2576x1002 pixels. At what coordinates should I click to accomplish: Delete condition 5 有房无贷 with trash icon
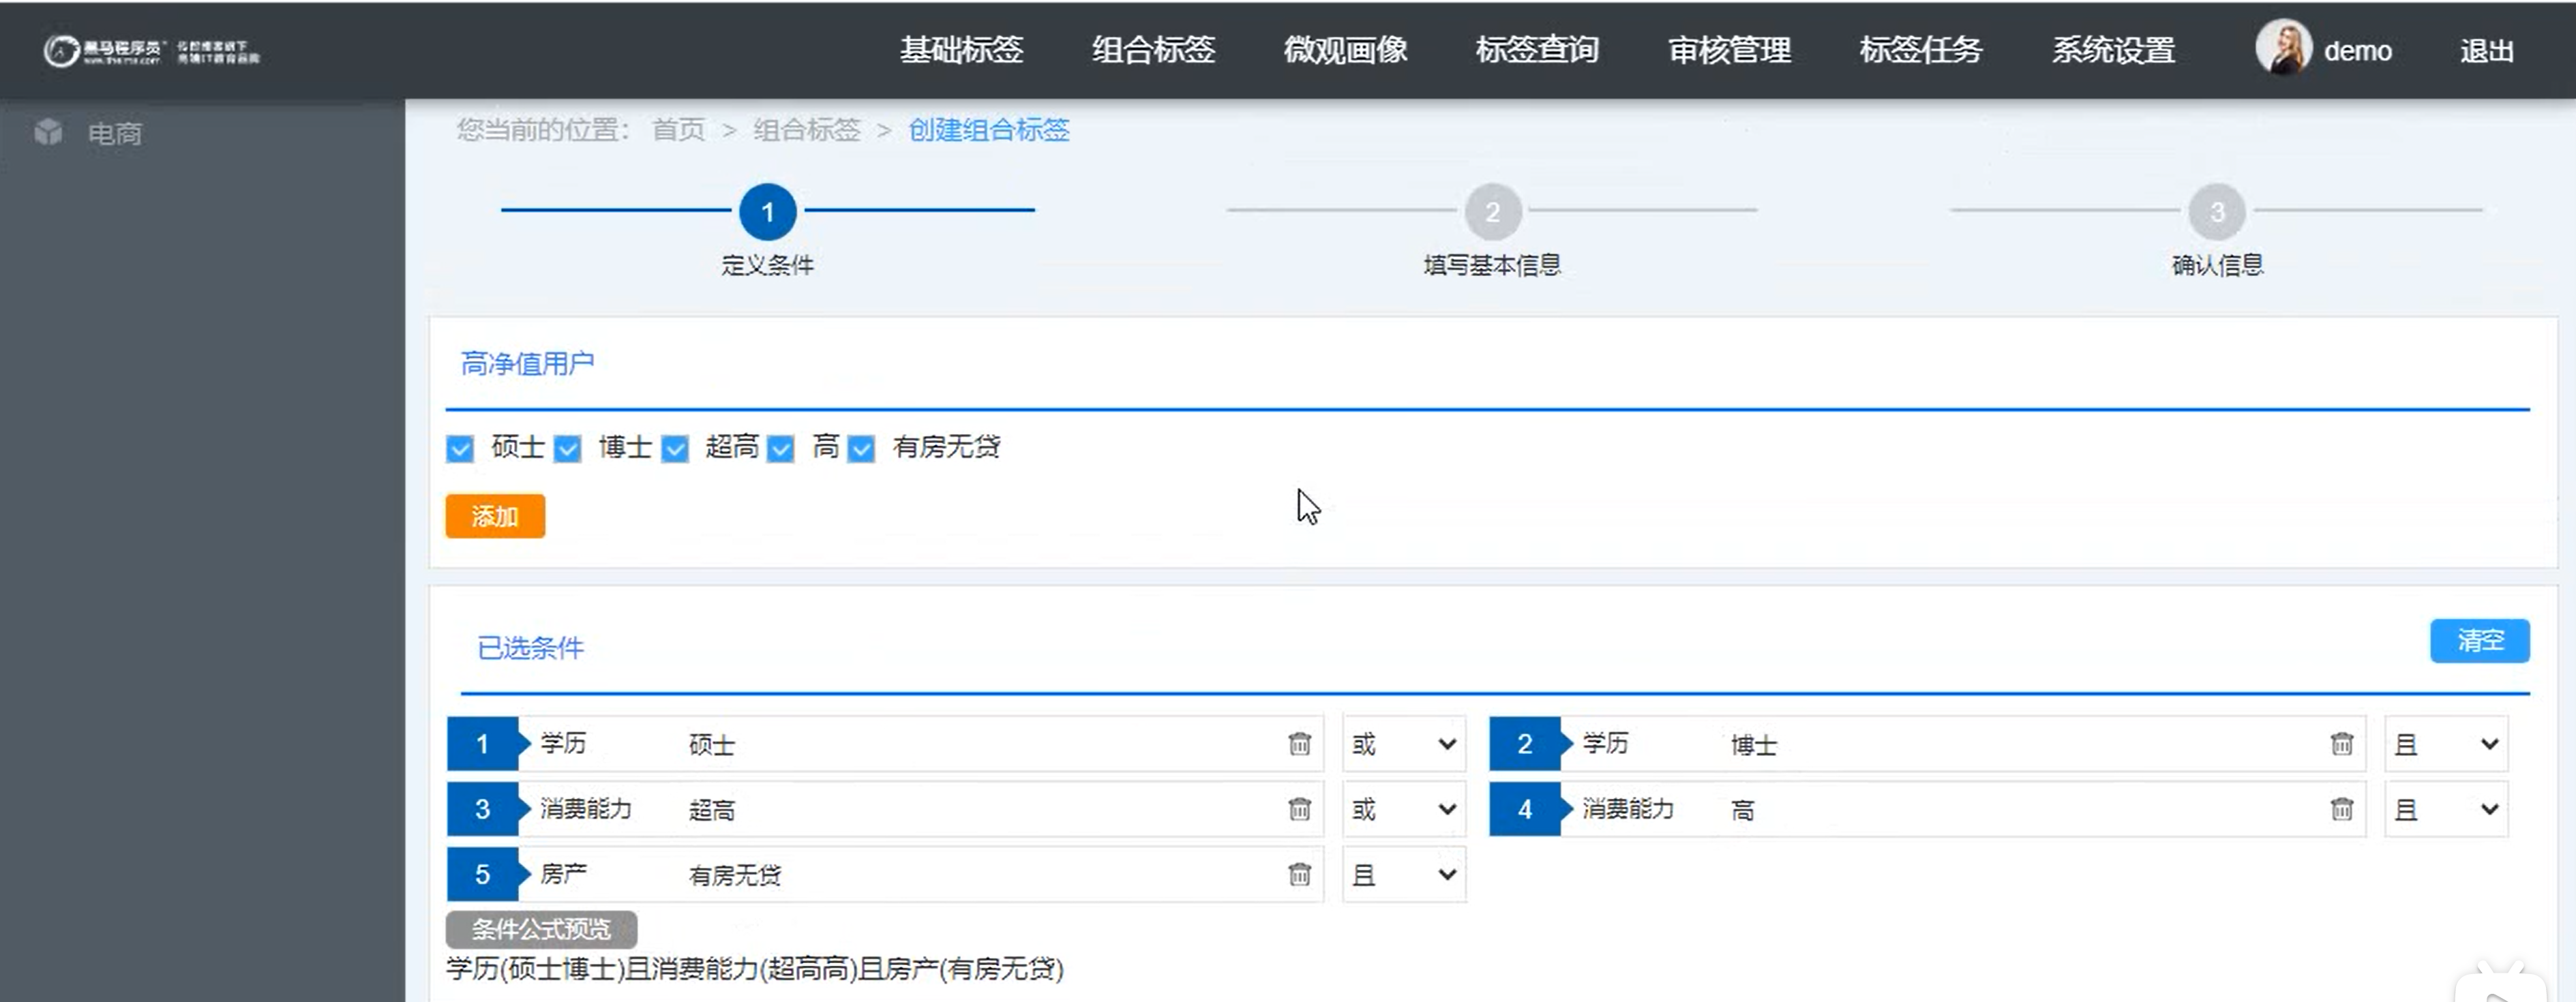(x=1299, y=875)
